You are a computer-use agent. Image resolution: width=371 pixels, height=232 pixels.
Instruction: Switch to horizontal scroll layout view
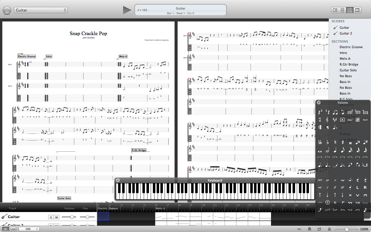358,10
